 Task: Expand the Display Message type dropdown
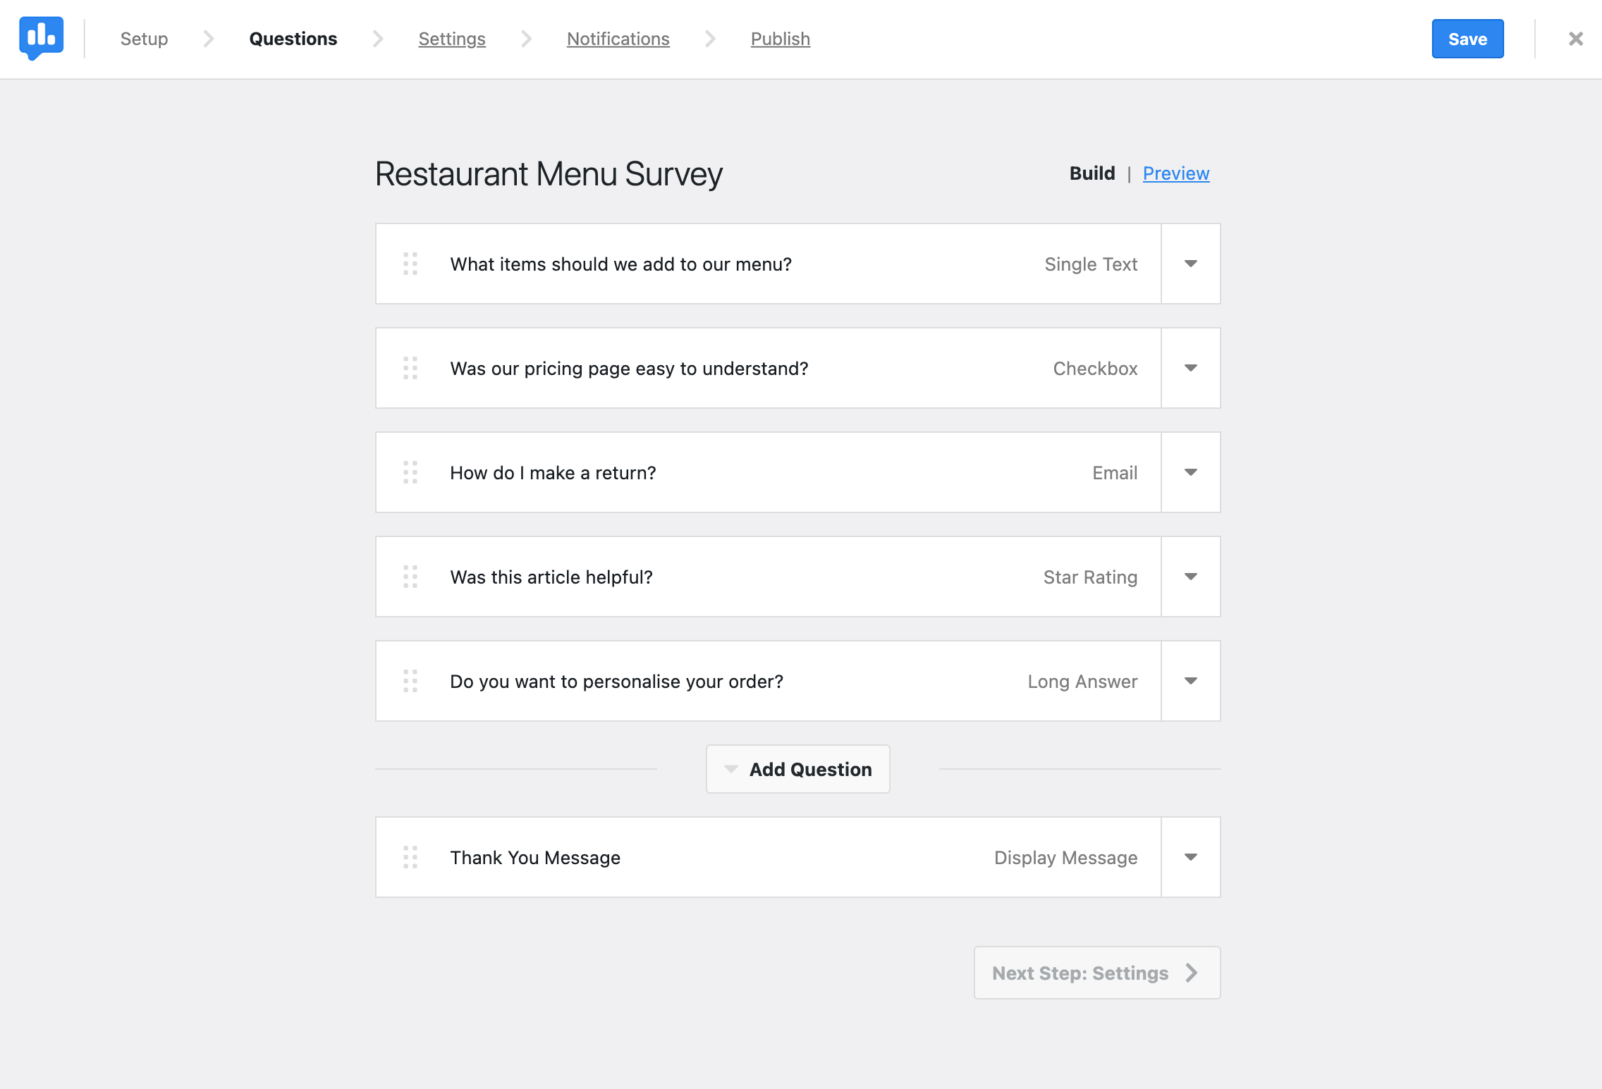pyautogui.click(x=1190, y=857)
